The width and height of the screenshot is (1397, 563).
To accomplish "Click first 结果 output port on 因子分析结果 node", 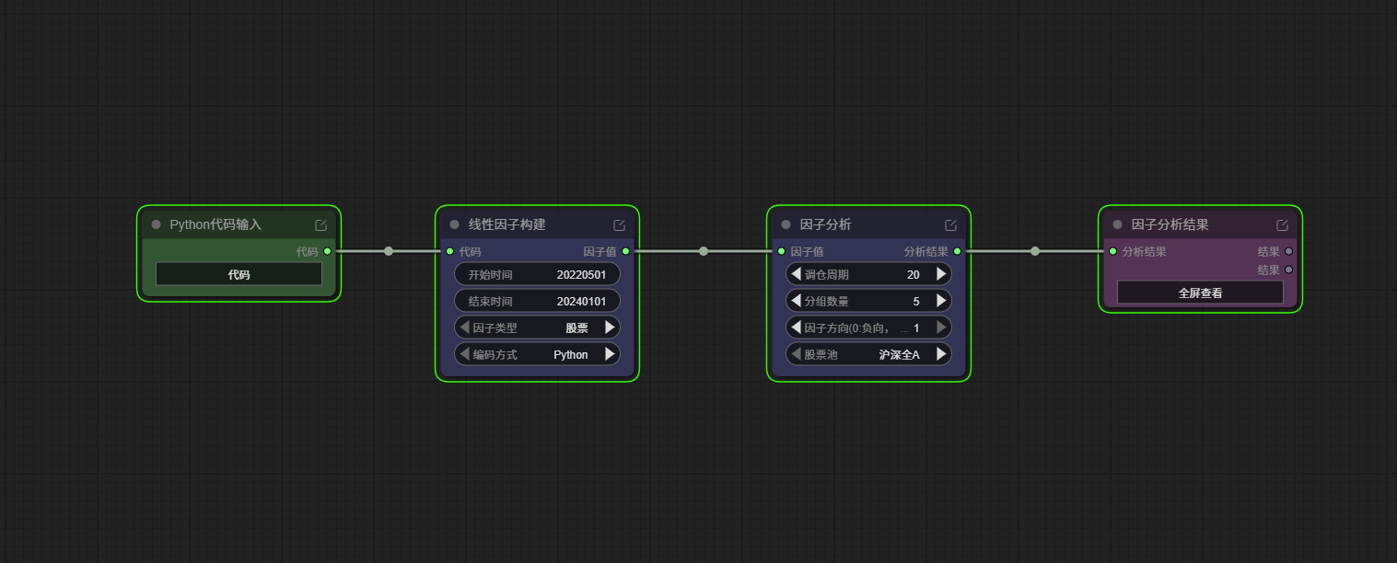I will point(1288,251).
